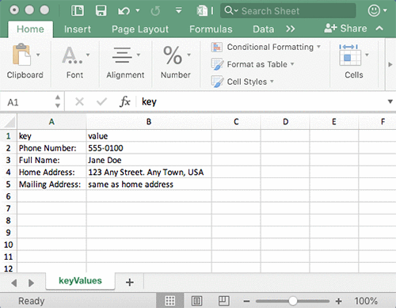Click the Undo arrow icon
The image size is (396, 308).
(x=124, y=11)
